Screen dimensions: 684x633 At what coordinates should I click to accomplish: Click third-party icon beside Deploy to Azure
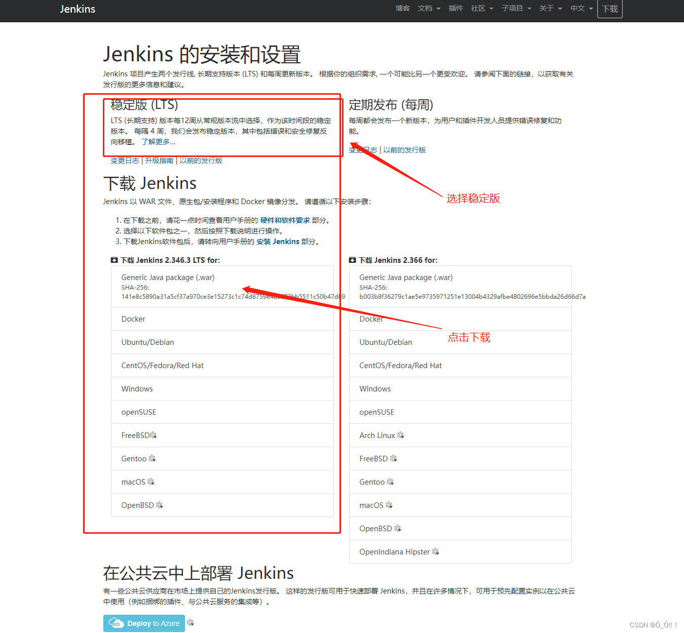pos(191,622)
